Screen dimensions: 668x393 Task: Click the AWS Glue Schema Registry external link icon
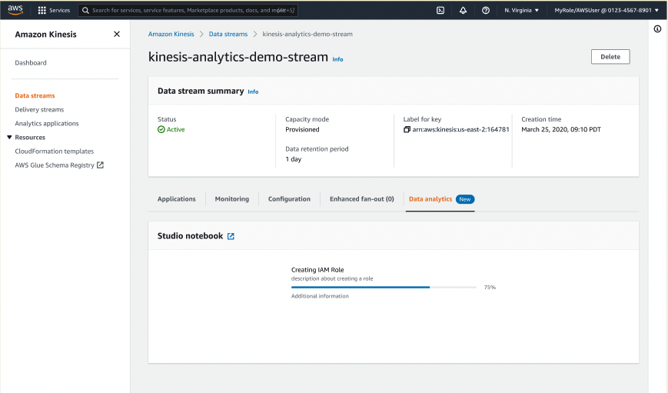coord(100,165)
